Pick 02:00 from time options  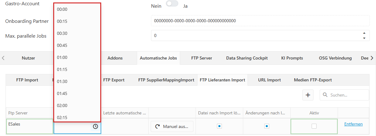(77, 105)
